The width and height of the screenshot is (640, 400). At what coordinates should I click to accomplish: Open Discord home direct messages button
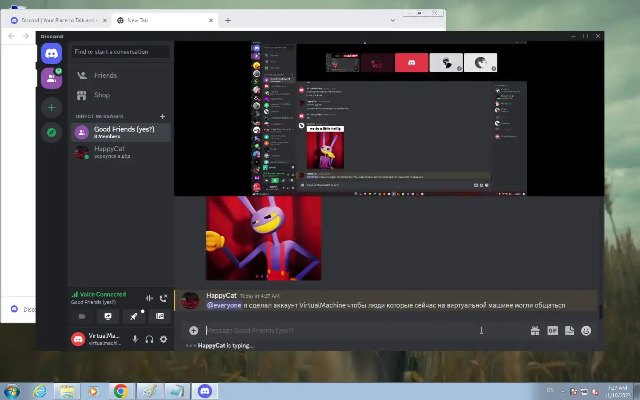[x=52, y=54]
